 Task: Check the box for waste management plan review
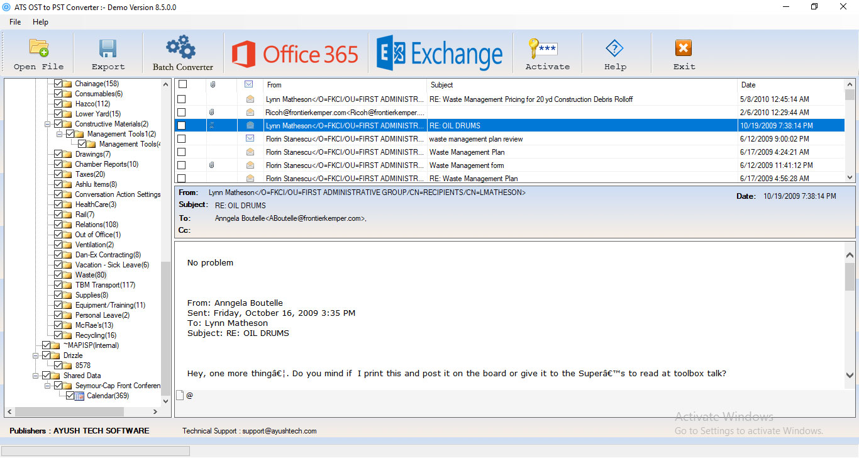[x=181, y=138]
